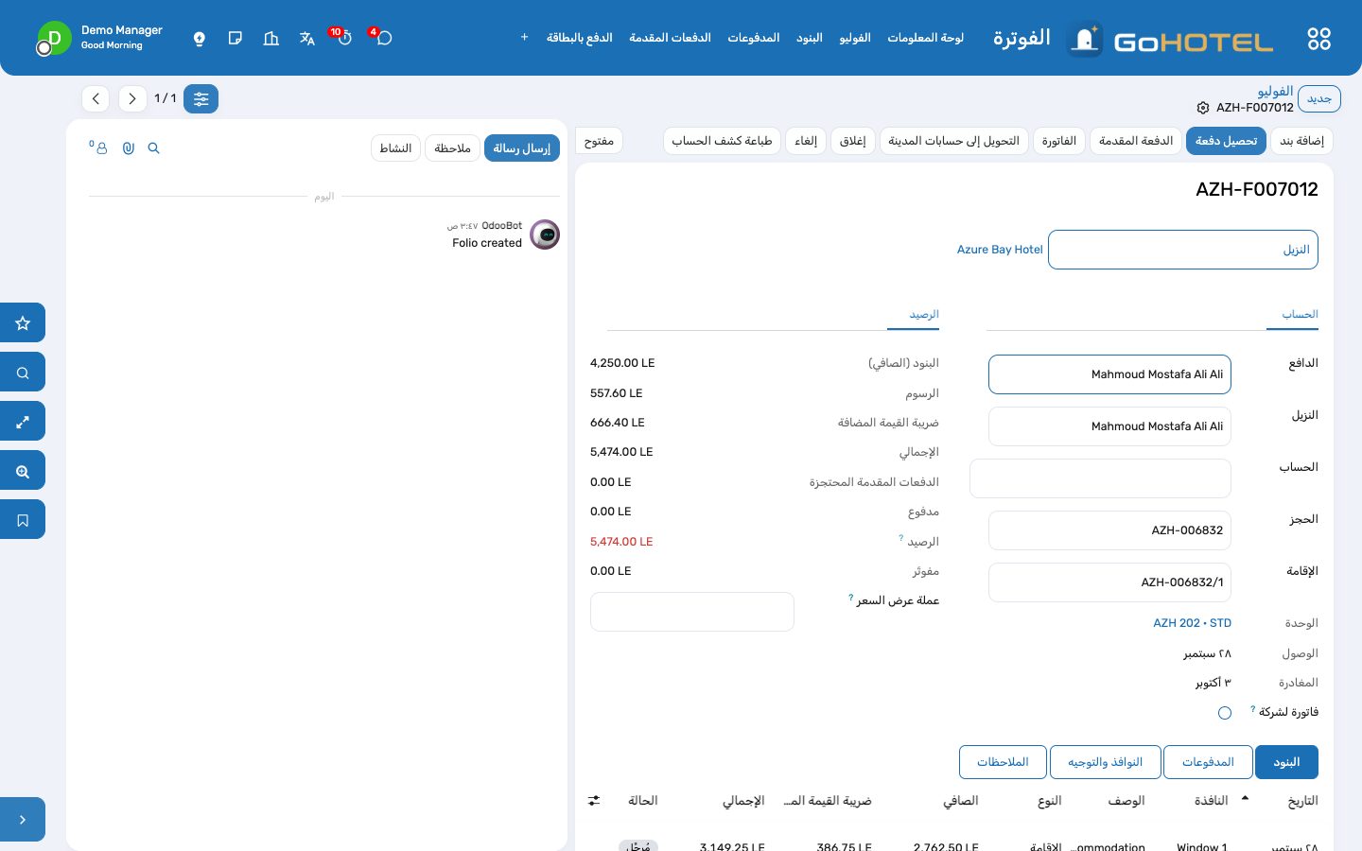Image resolution: width=1362 pixels, height=851 pixels.
Task: Open the Demo Manager user avatar
Action: point(54,39)
